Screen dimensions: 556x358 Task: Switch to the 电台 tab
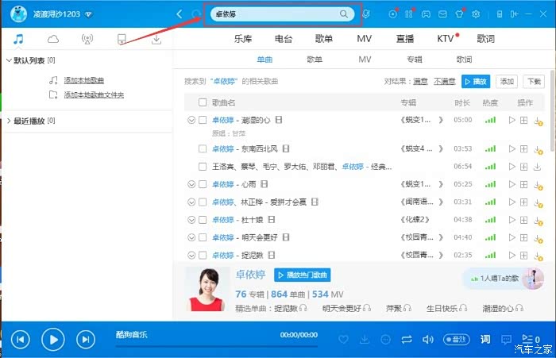[283, 39]
